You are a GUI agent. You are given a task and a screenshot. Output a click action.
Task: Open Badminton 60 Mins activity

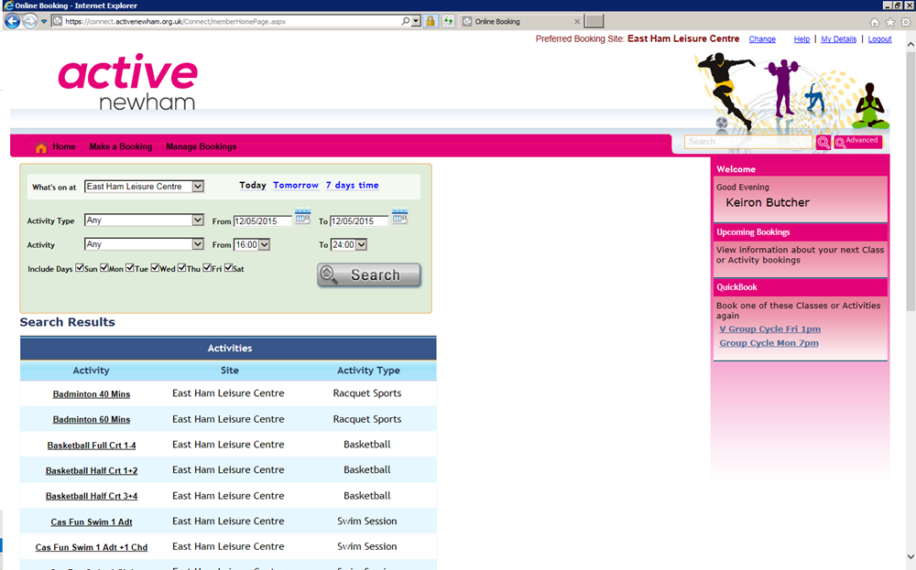[91, 419]
